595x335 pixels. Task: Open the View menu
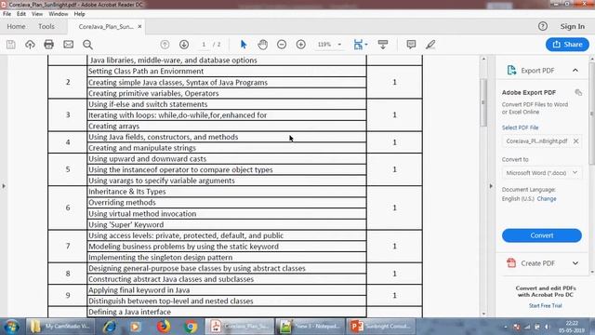[37, 14]
